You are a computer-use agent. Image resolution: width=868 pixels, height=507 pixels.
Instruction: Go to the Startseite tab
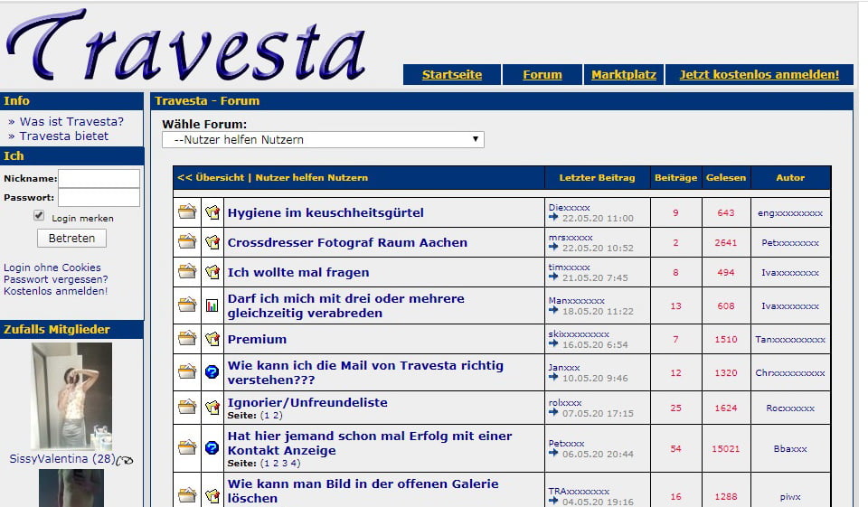pos(452,75)
